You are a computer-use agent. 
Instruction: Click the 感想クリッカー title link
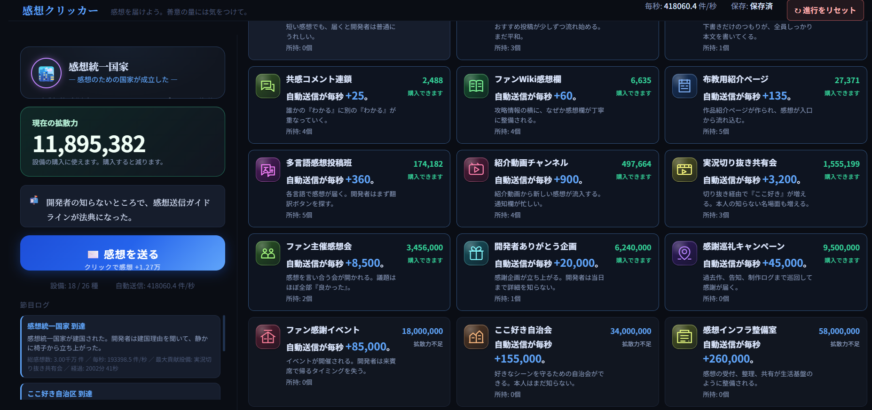click(x=60, y=10)
